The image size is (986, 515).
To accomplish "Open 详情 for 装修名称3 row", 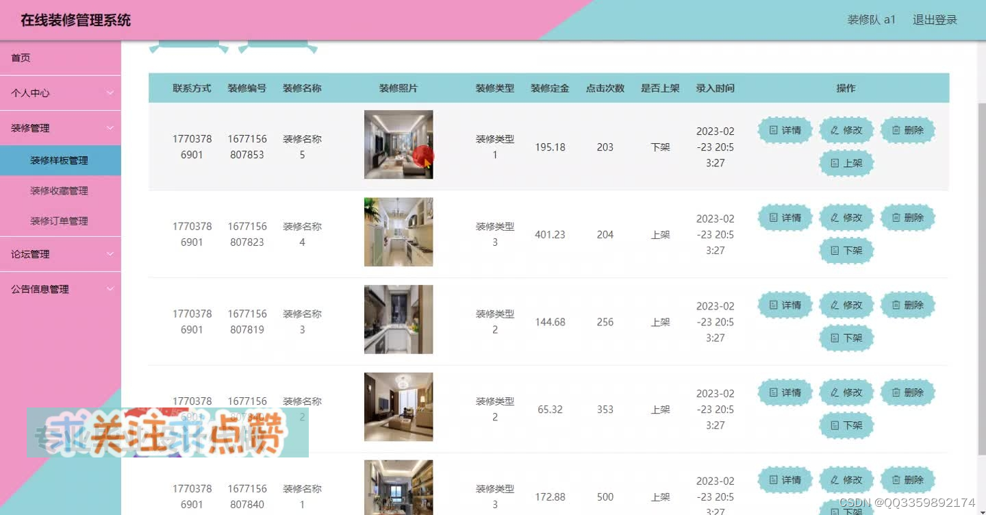I will point(785,305).
